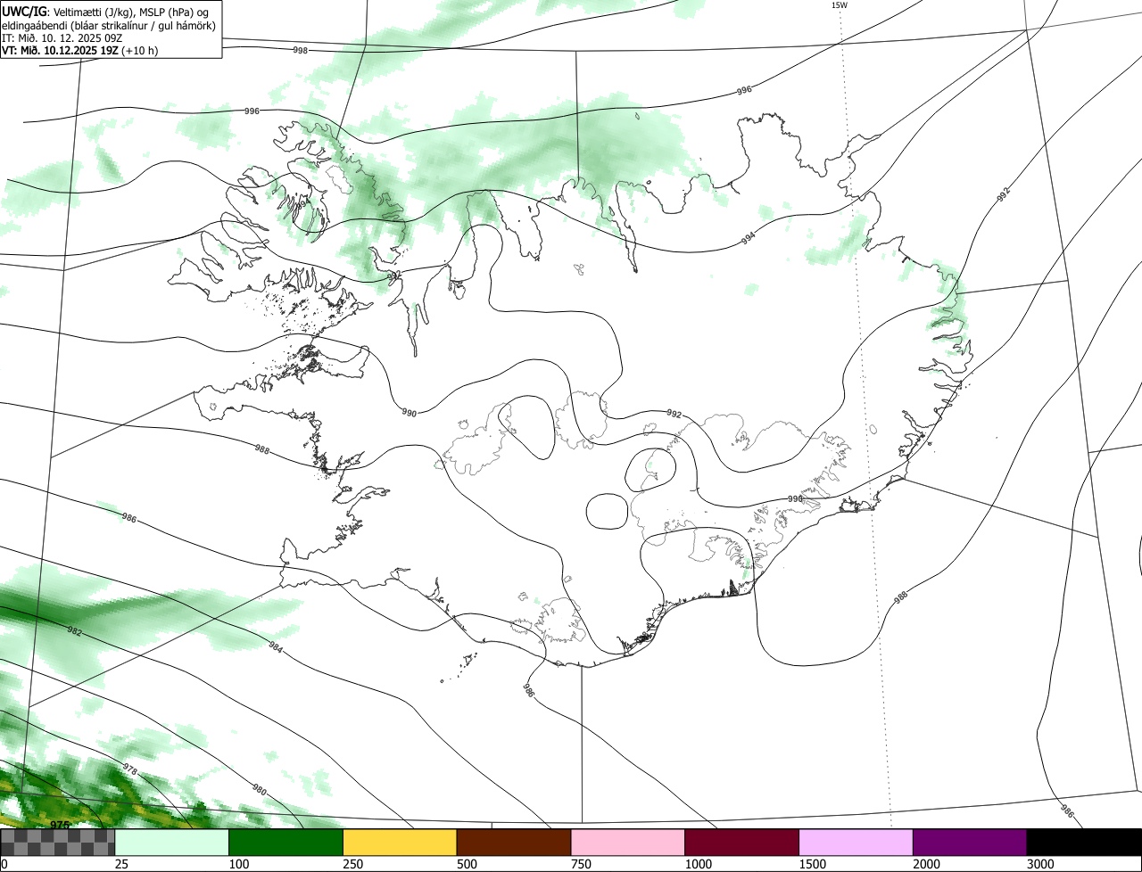This screenshot has width=1142, height=872.
Task: Select the brown 500–750 legend swatch
Action: [x=514, y=843]
